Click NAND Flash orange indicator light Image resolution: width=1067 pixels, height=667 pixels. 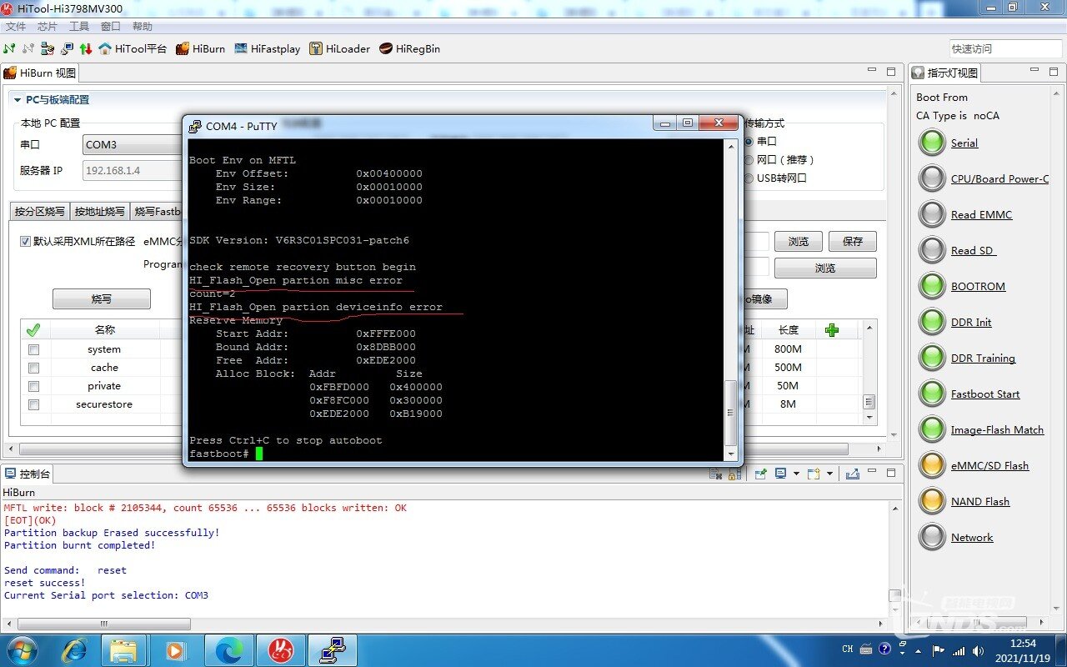pos(931,501)
